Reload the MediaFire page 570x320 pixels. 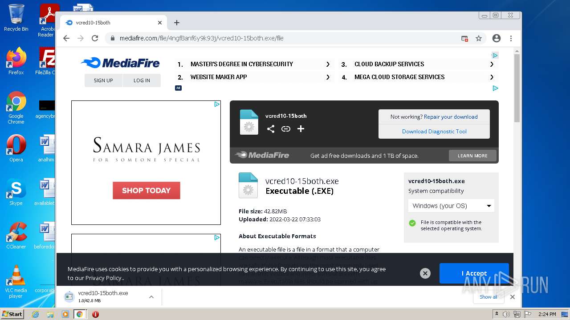(95, 38)
